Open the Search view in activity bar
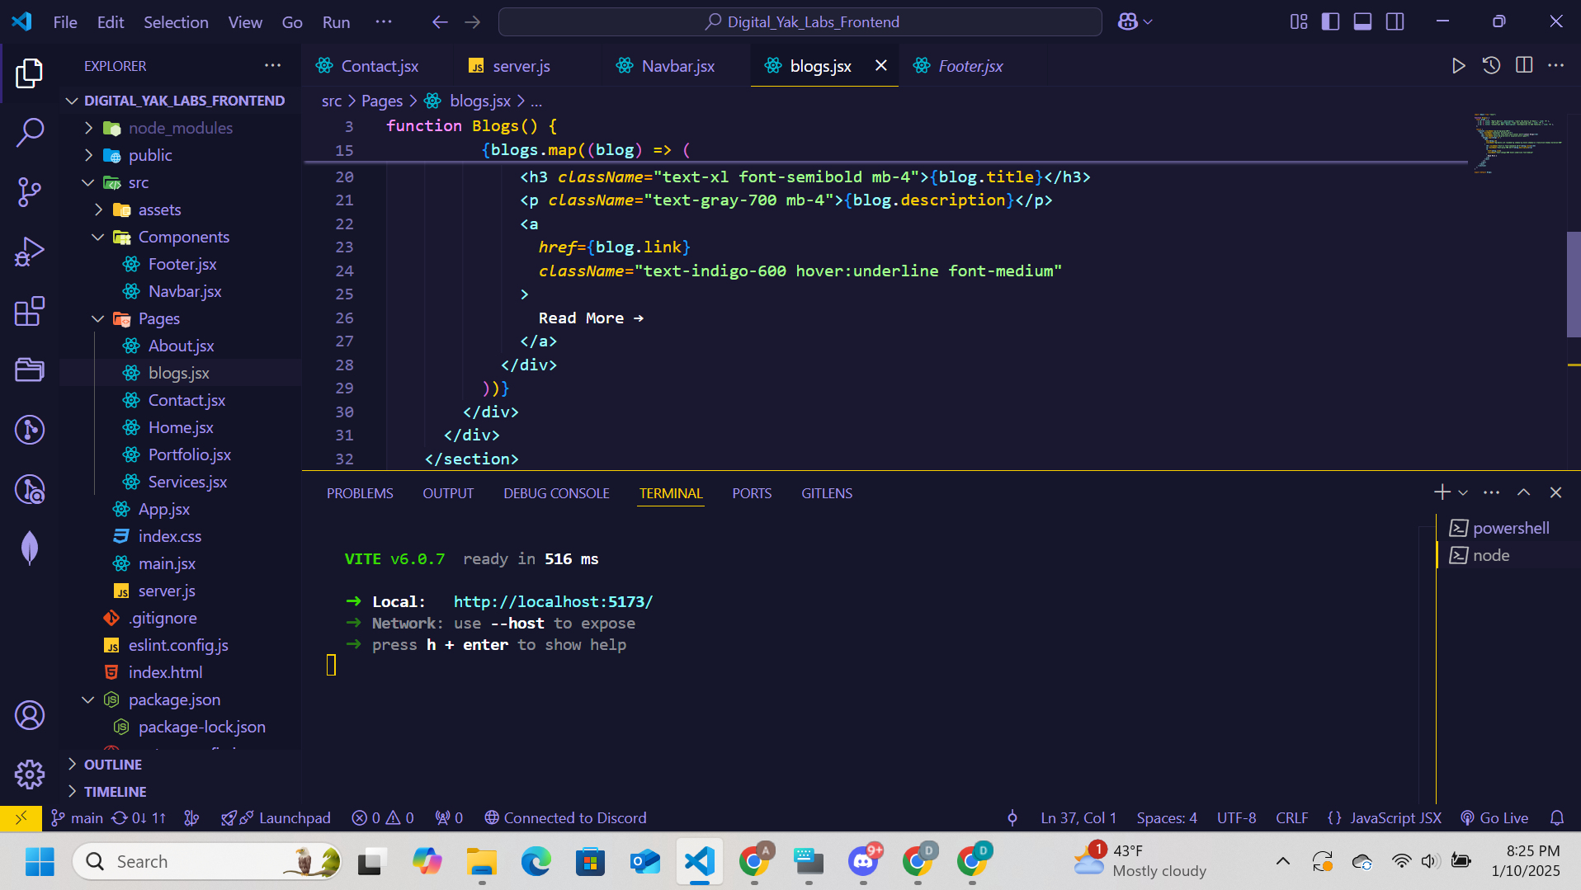Screen dimensions: 1581x890 coord(30,132)
